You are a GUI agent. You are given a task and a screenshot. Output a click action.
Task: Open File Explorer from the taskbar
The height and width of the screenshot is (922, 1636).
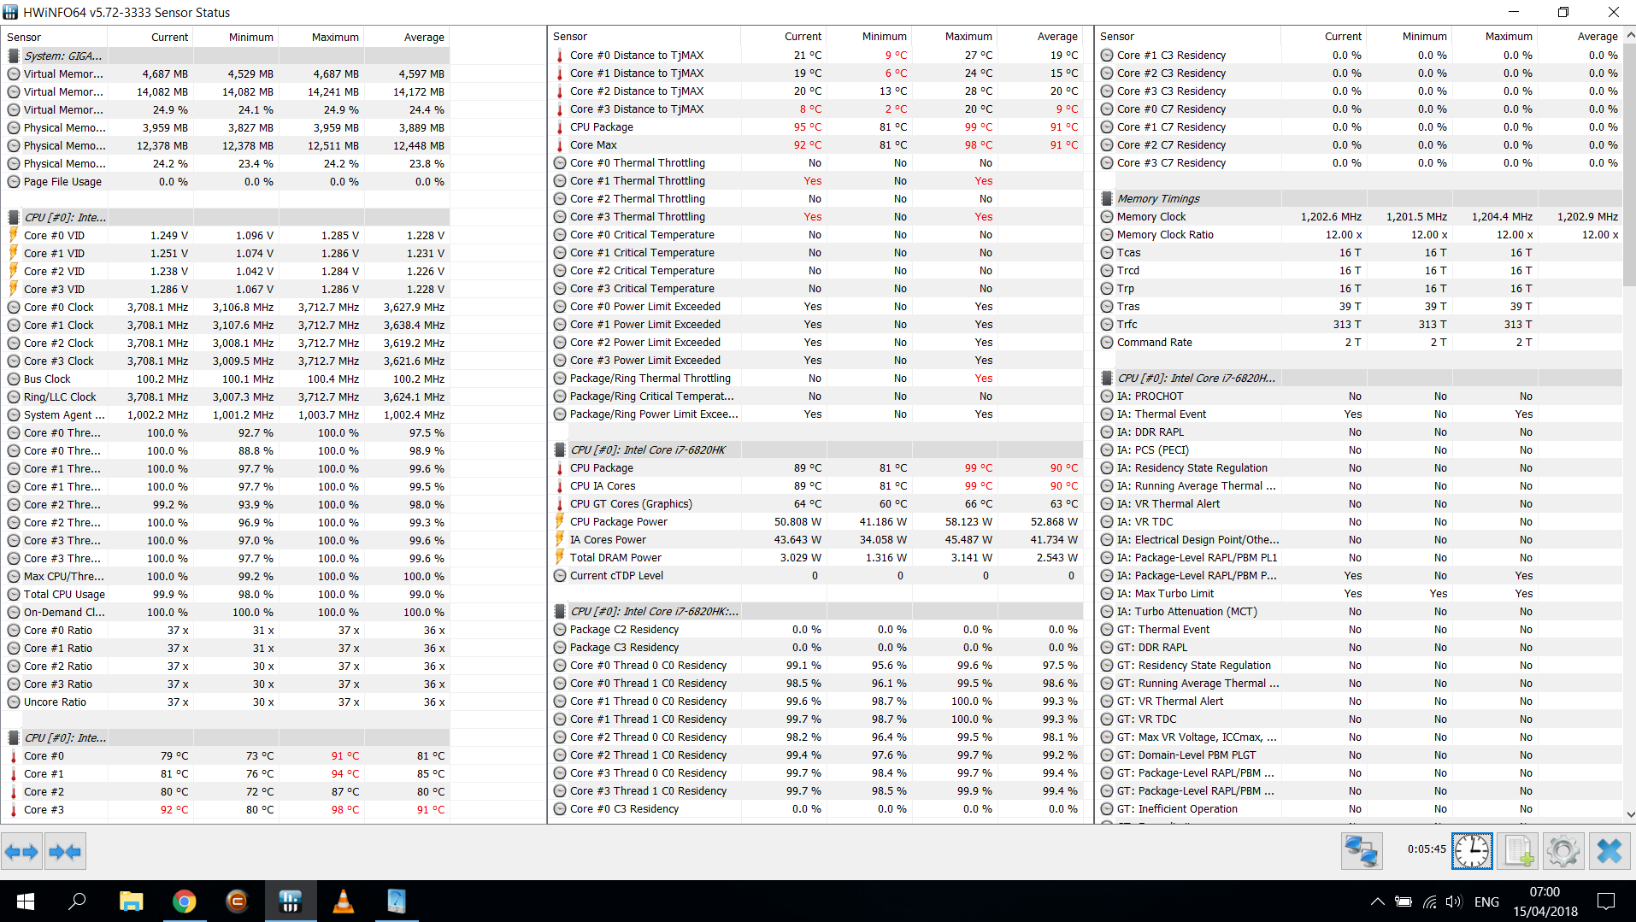(131, 901)
